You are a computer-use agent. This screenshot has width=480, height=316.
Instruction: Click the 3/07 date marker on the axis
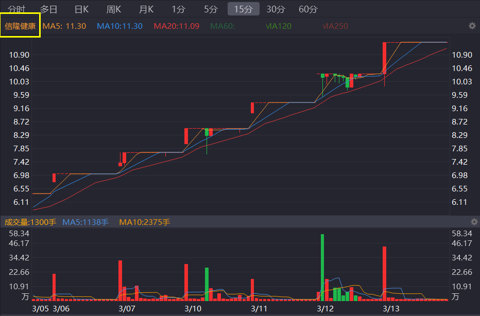tap(127, 309)
